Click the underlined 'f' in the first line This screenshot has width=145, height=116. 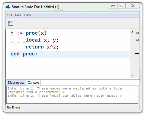12,33
